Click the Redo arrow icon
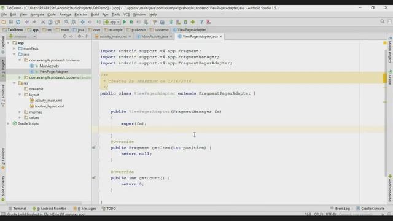The image size is (393, 221). (x=34, y=22)
